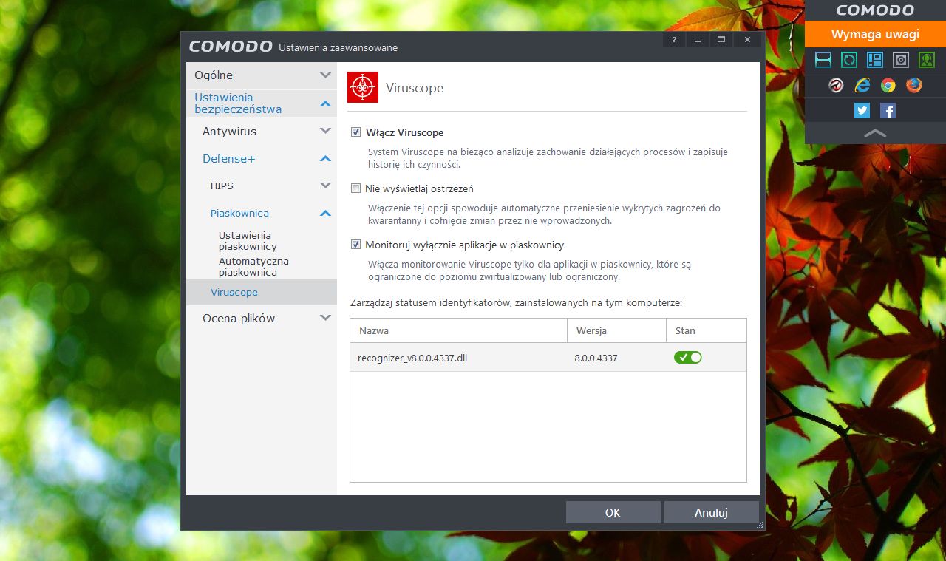The height and width of the screenshot is (561, 946).
Task: Switch off the recognizer dll Stan toggle
Action: [687, 358]
